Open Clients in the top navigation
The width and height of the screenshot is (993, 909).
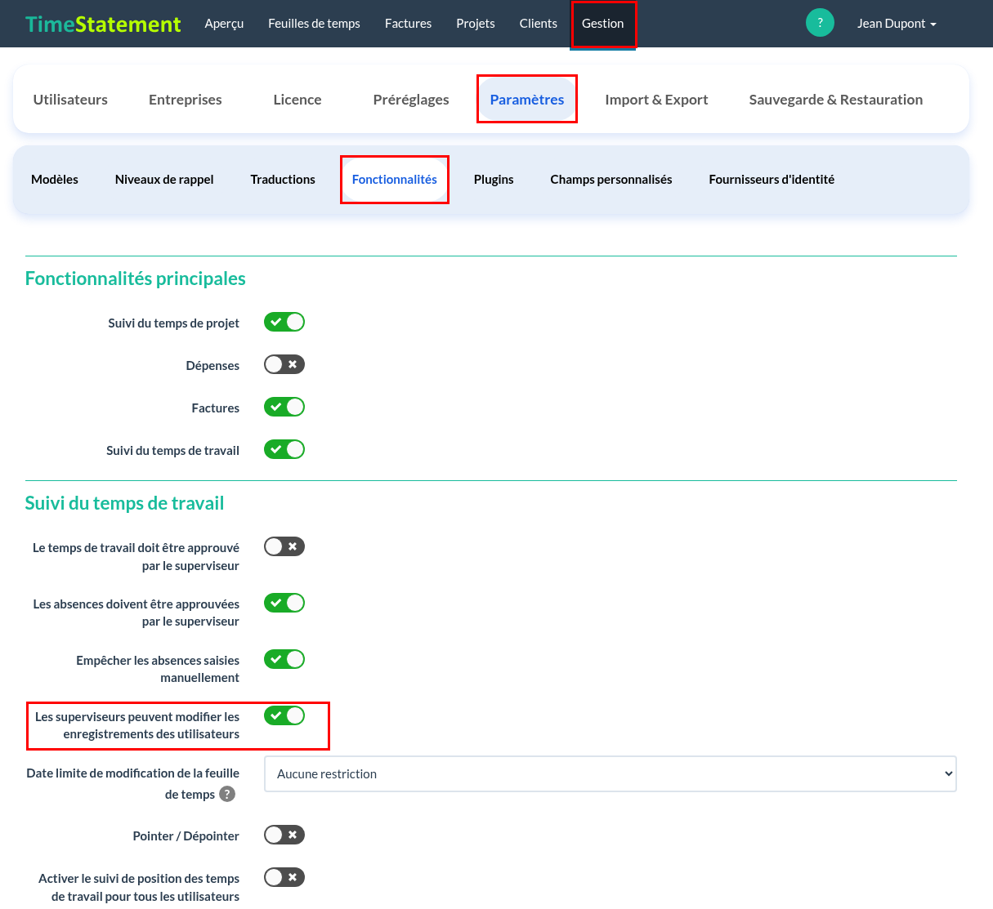(539, 24)
